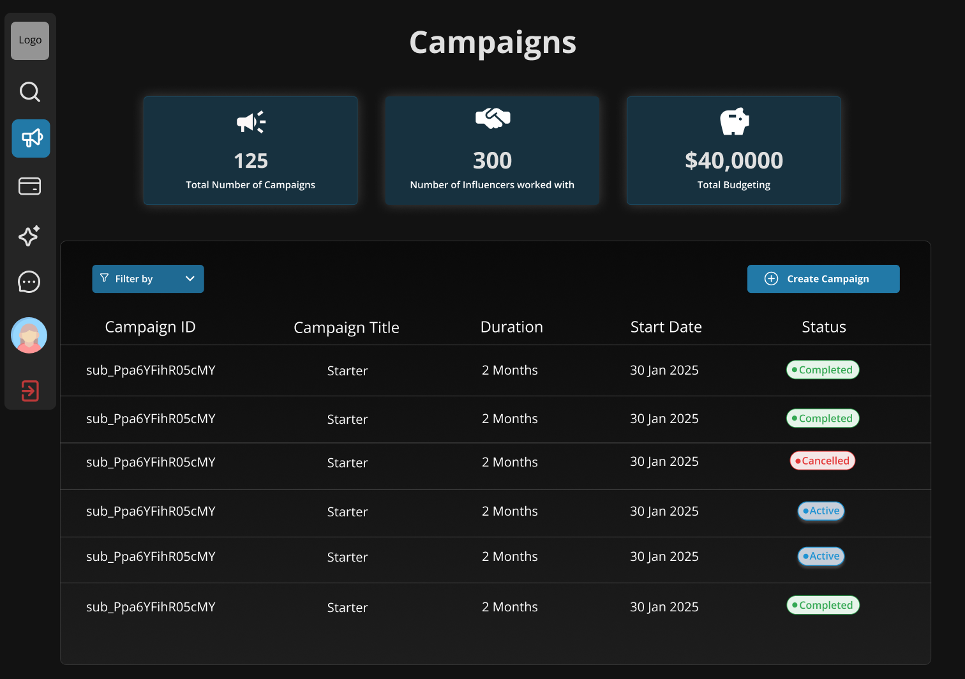
Task: Click the $40,0000 budget value
Action: coord(734,161)
